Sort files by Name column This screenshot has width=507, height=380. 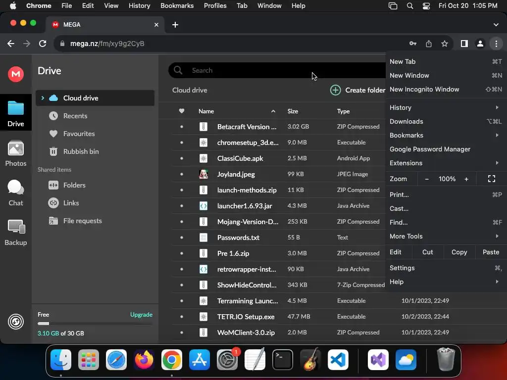pyautogui.click(x=206, y=111)
